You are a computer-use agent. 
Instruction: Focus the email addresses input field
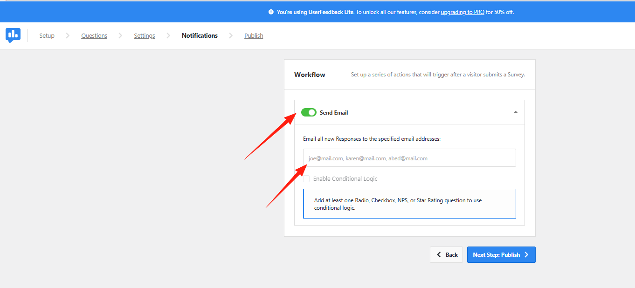point(409,158)
